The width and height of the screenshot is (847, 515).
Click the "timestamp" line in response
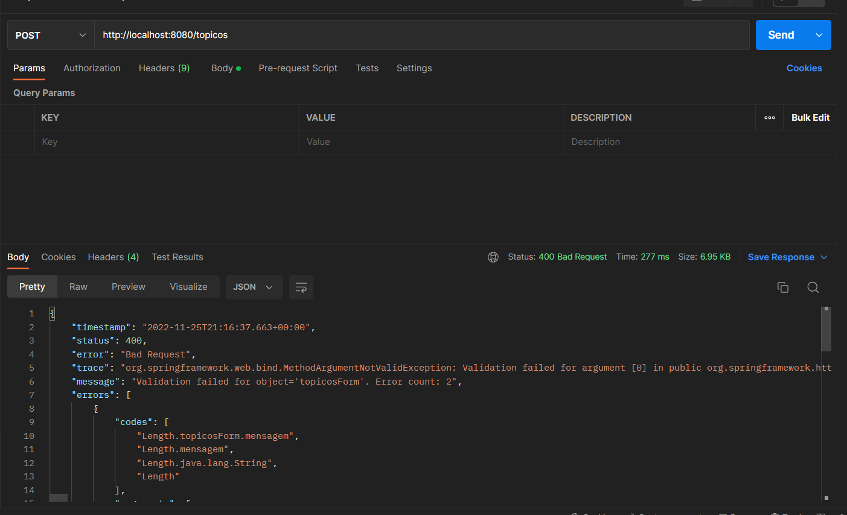click(193, 327)
